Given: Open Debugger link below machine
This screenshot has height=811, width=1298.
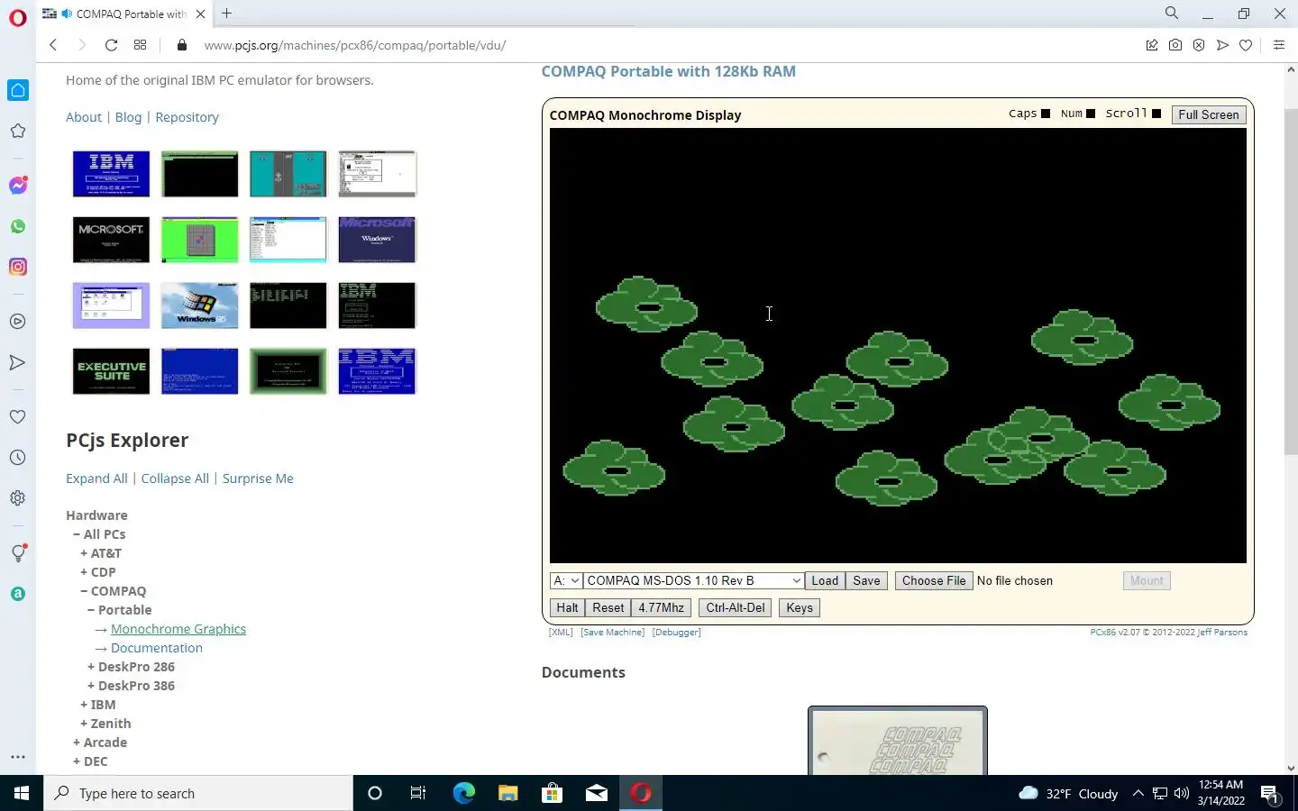Looking at the screenshot, I should 676,633.
